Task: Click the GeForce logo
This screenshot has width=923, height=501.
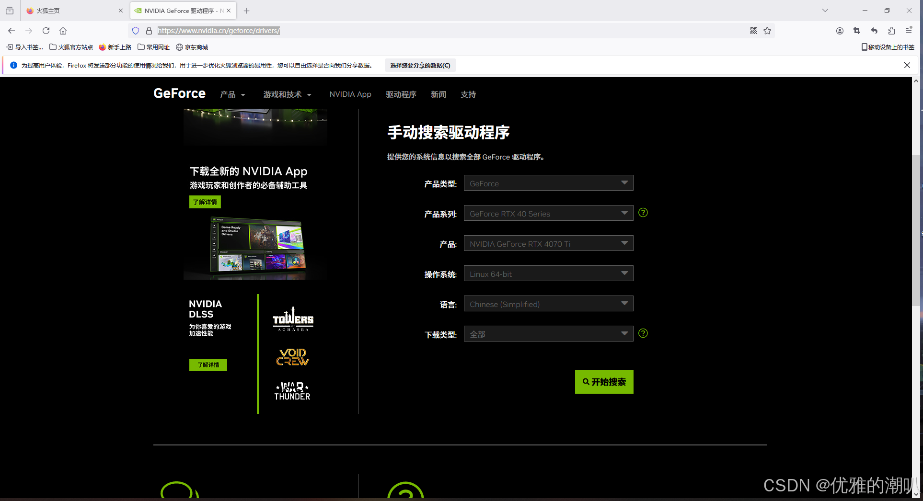Action: [180, 93]
